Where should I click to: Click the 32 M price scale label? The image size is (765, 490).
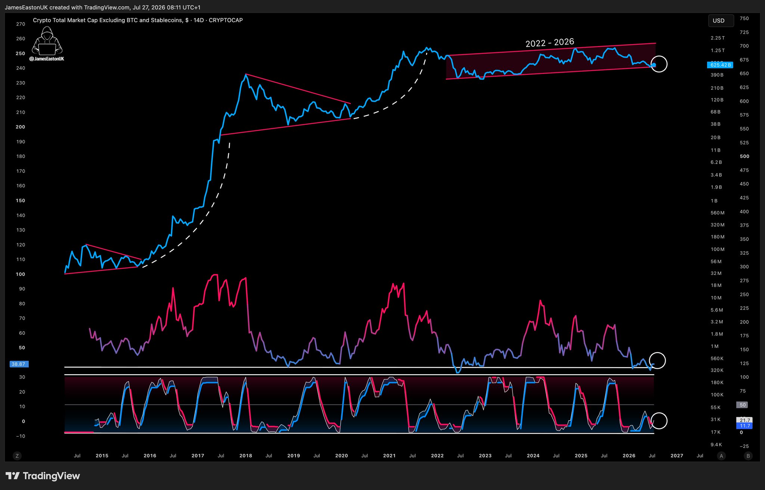click(716, 273)
